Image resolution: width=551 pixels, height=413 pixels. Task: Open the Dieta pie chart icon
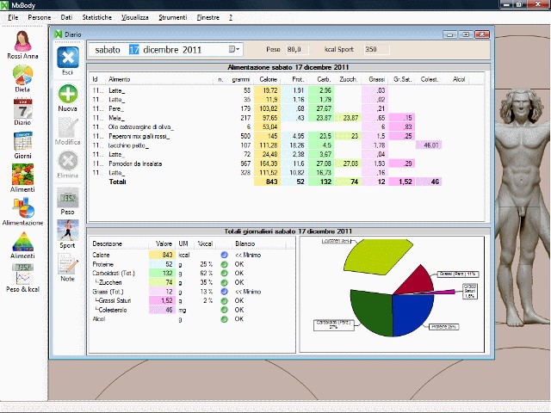coord(23,77)
